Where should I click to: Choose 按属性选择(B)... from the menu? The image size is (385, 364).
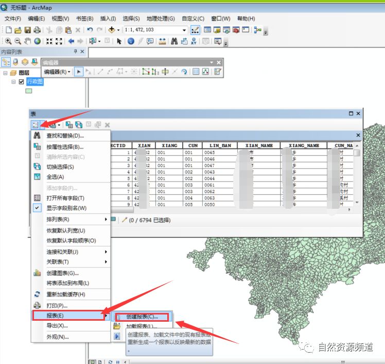(65, 146)
